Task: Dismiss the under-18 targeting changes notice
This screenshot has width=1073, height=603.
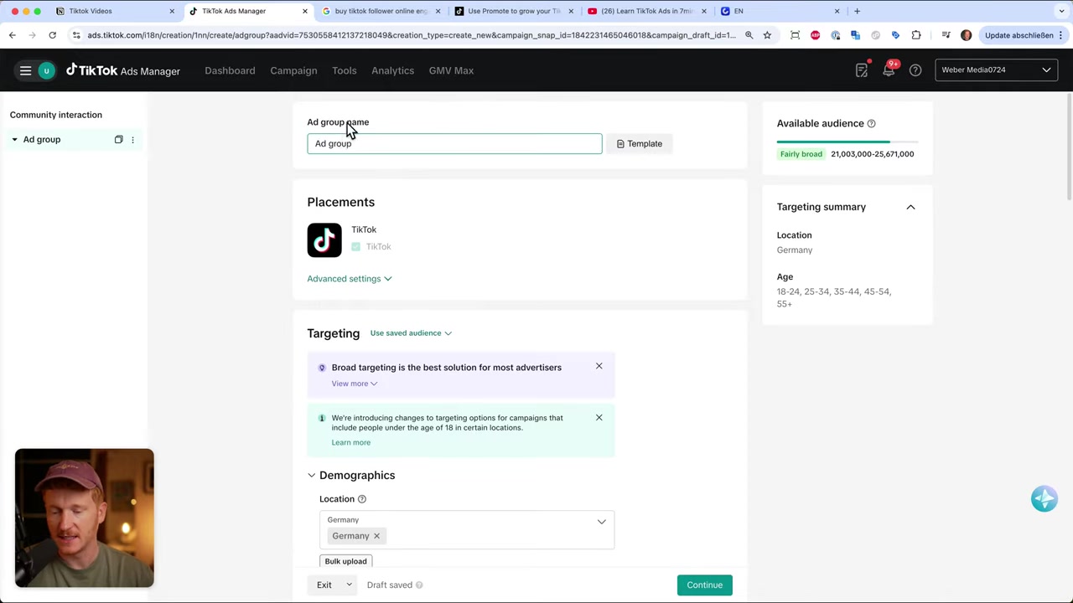Action: (x=599, y=417)
